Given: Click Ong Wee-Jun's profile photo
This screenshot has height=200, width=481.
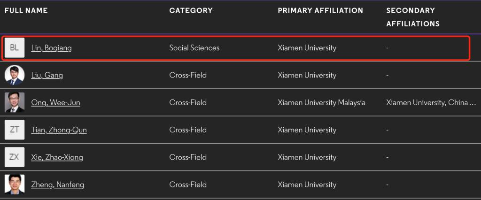Looking at the screenshot, I should click(x=15, y=102).
